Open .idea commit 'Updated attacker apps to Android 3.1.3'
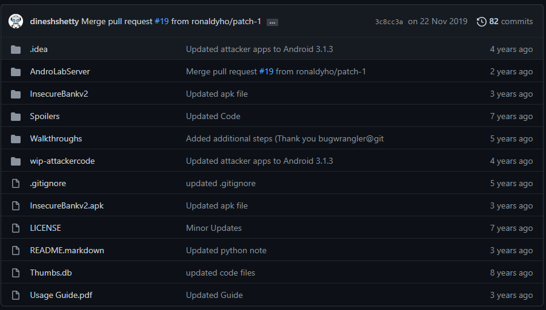 point(259,50)
